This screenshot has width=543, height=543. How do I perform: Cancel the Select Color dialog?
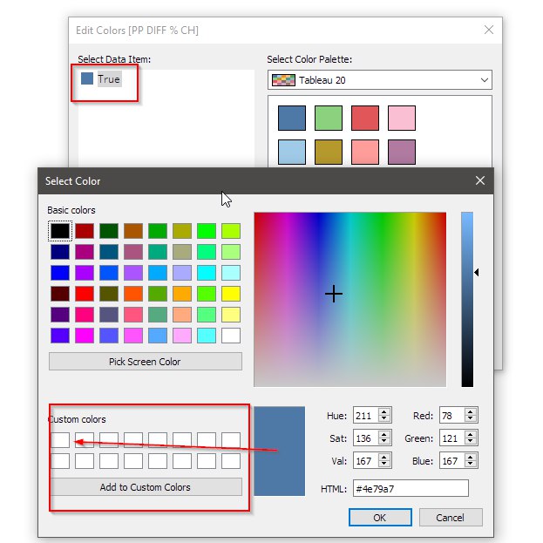pos(451,518)
